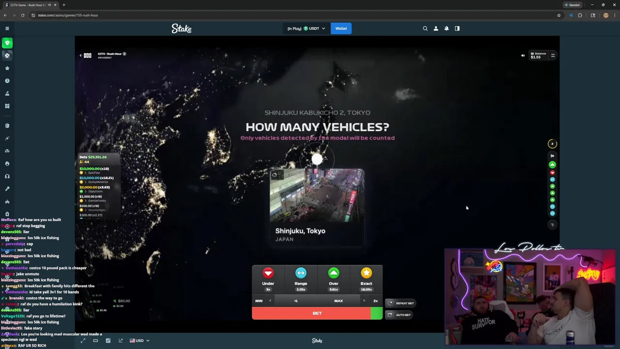The width and height of the screenshot is (620, 349).
Task: Open the Chrome profile avatar
Action: point(606,15)
